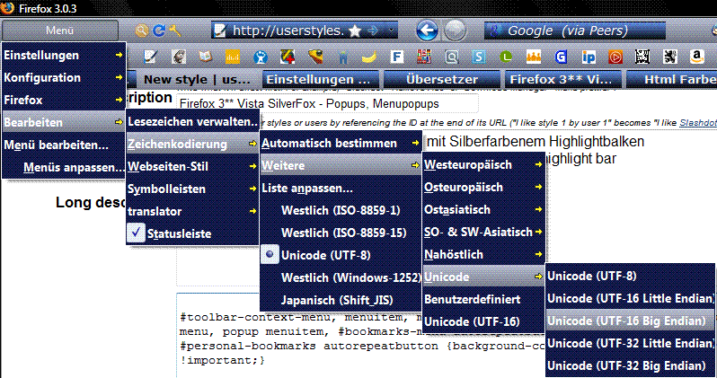Open the blue S bookmark icon
The image size is (717, 378).
479,57
